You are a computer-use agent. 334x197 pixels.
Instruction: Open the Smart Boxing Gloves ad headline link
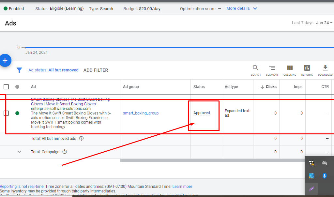pyautogui.click(x=70, y=101)
